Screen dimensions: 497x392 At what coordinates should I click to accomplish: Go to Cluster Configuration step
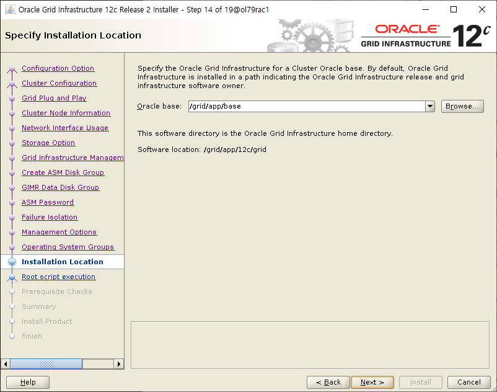(x=59, y=83)
